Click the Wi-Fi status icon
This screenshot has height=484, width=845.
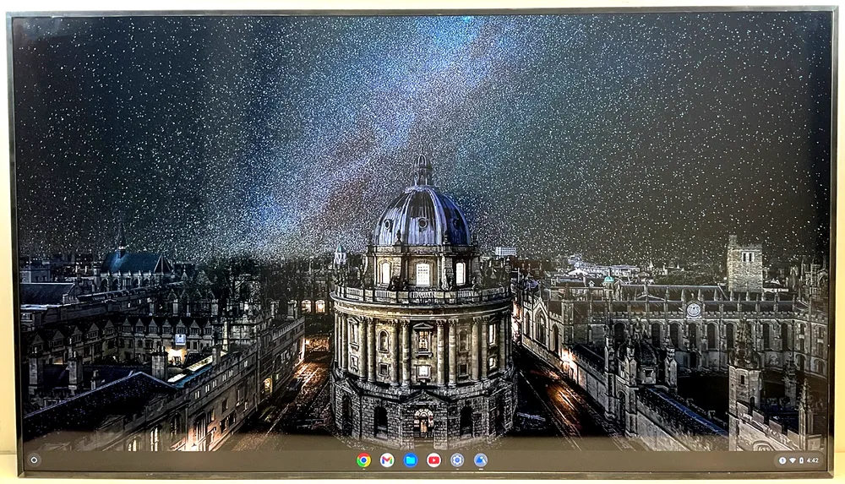[793, 460]
